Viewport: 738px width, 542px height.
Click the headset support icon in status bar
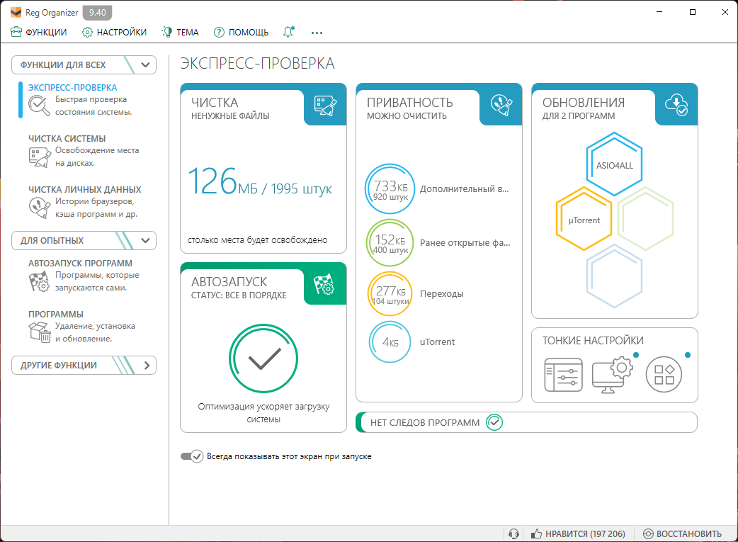point(514,534)
